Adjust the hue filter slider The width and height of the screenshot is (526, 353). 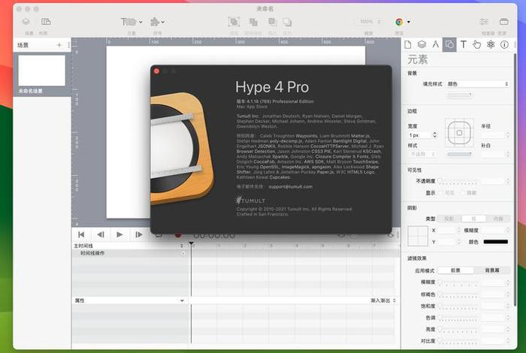click(x=458, y=318)
